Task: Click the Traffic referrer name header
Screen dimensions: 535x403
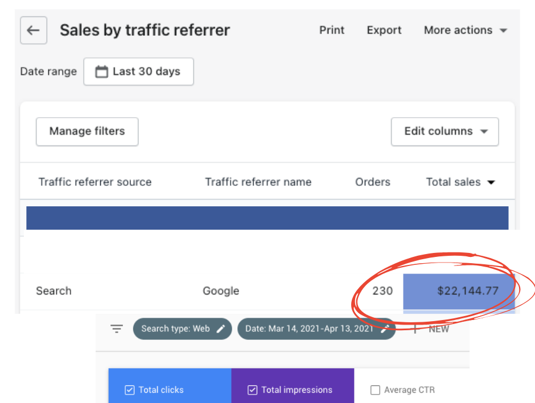Action: pos(258,182)
